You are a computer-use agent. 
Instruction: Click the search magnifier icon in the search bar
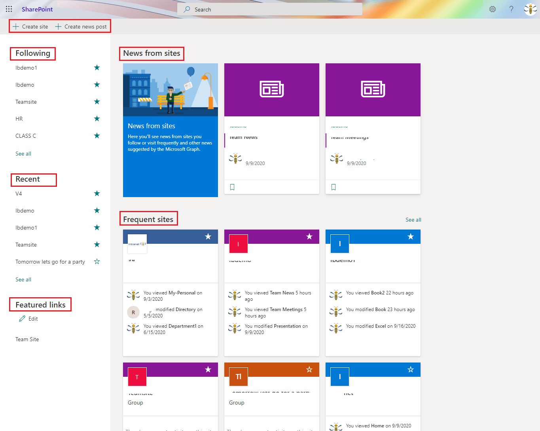tap(186, 9)
